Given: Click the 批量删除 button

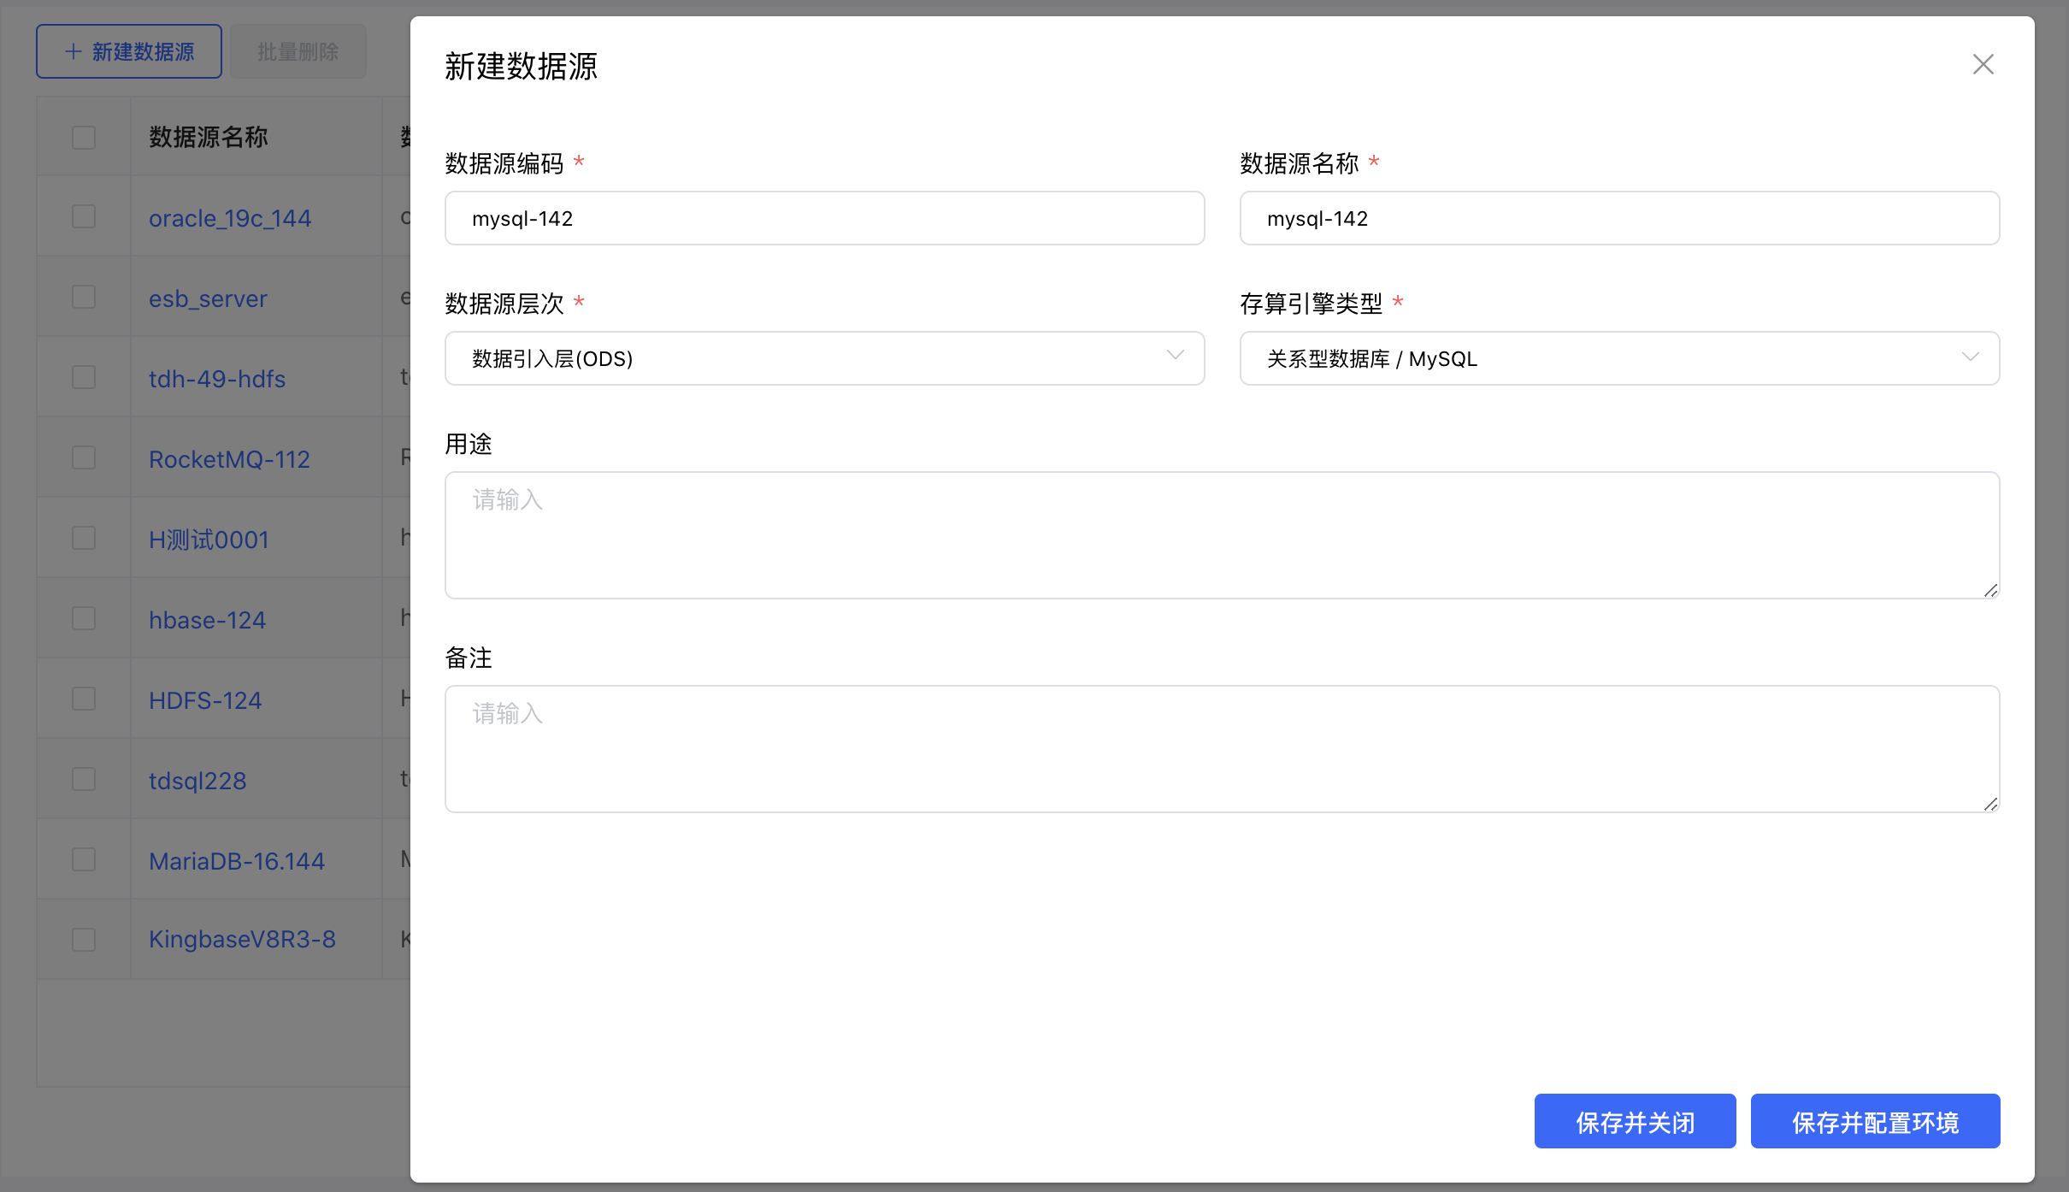Looking at the screenshot, I should (298, 51).
